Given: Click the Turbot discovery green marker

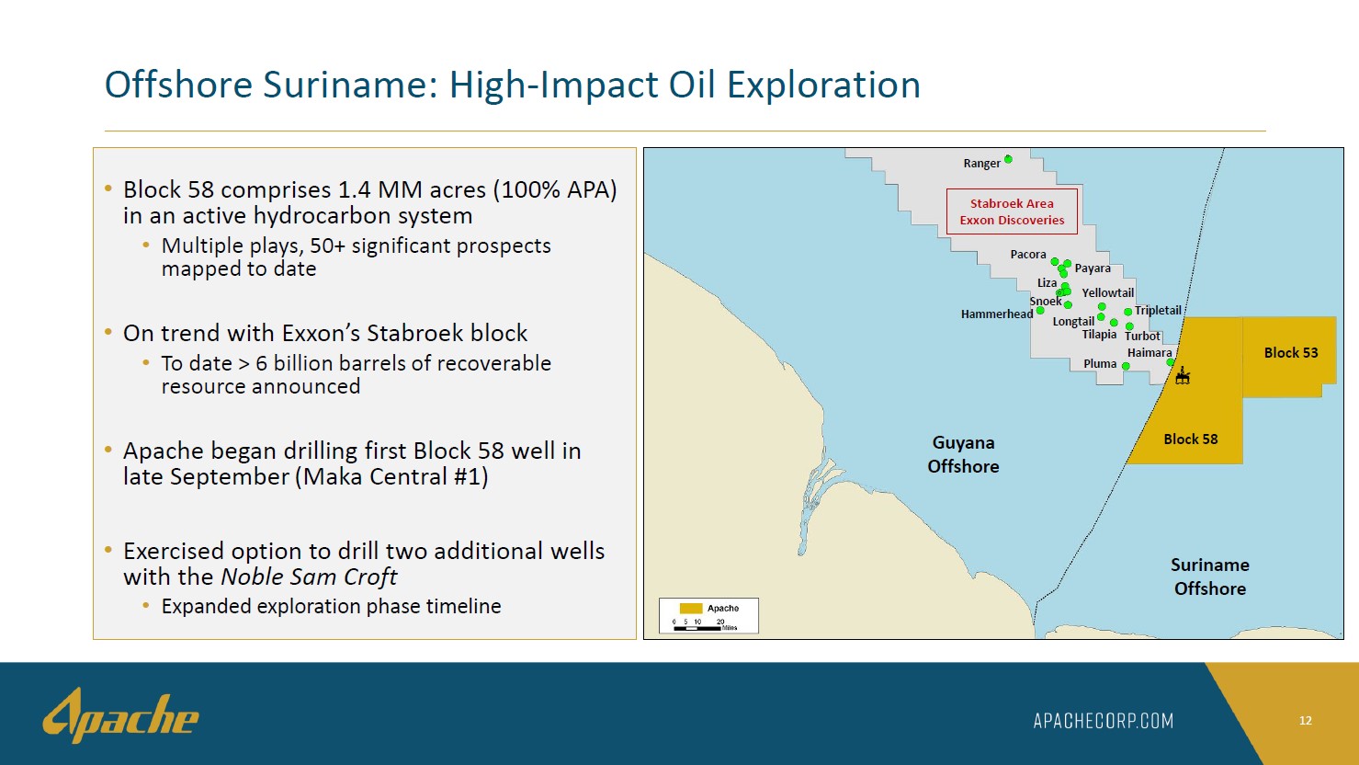Looking at the screenshot, I should pos(1129,326).
